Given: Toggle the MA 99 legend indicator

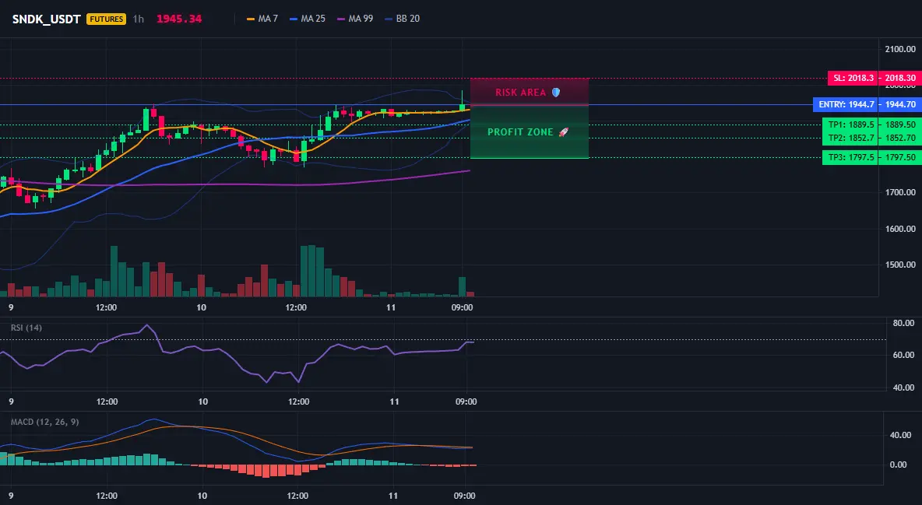Looking at the screenshot, I should 355,19.
